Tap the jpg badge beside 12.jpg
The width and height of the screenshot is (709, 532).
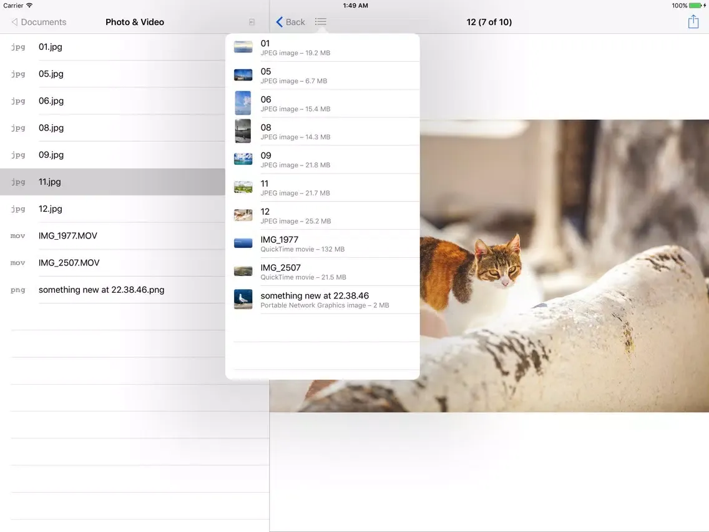click(17, 209)
